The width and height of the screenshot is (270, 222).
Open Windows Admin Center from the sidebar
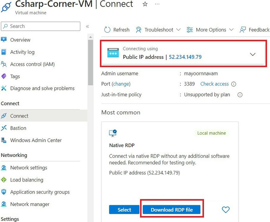click(4, 140)
